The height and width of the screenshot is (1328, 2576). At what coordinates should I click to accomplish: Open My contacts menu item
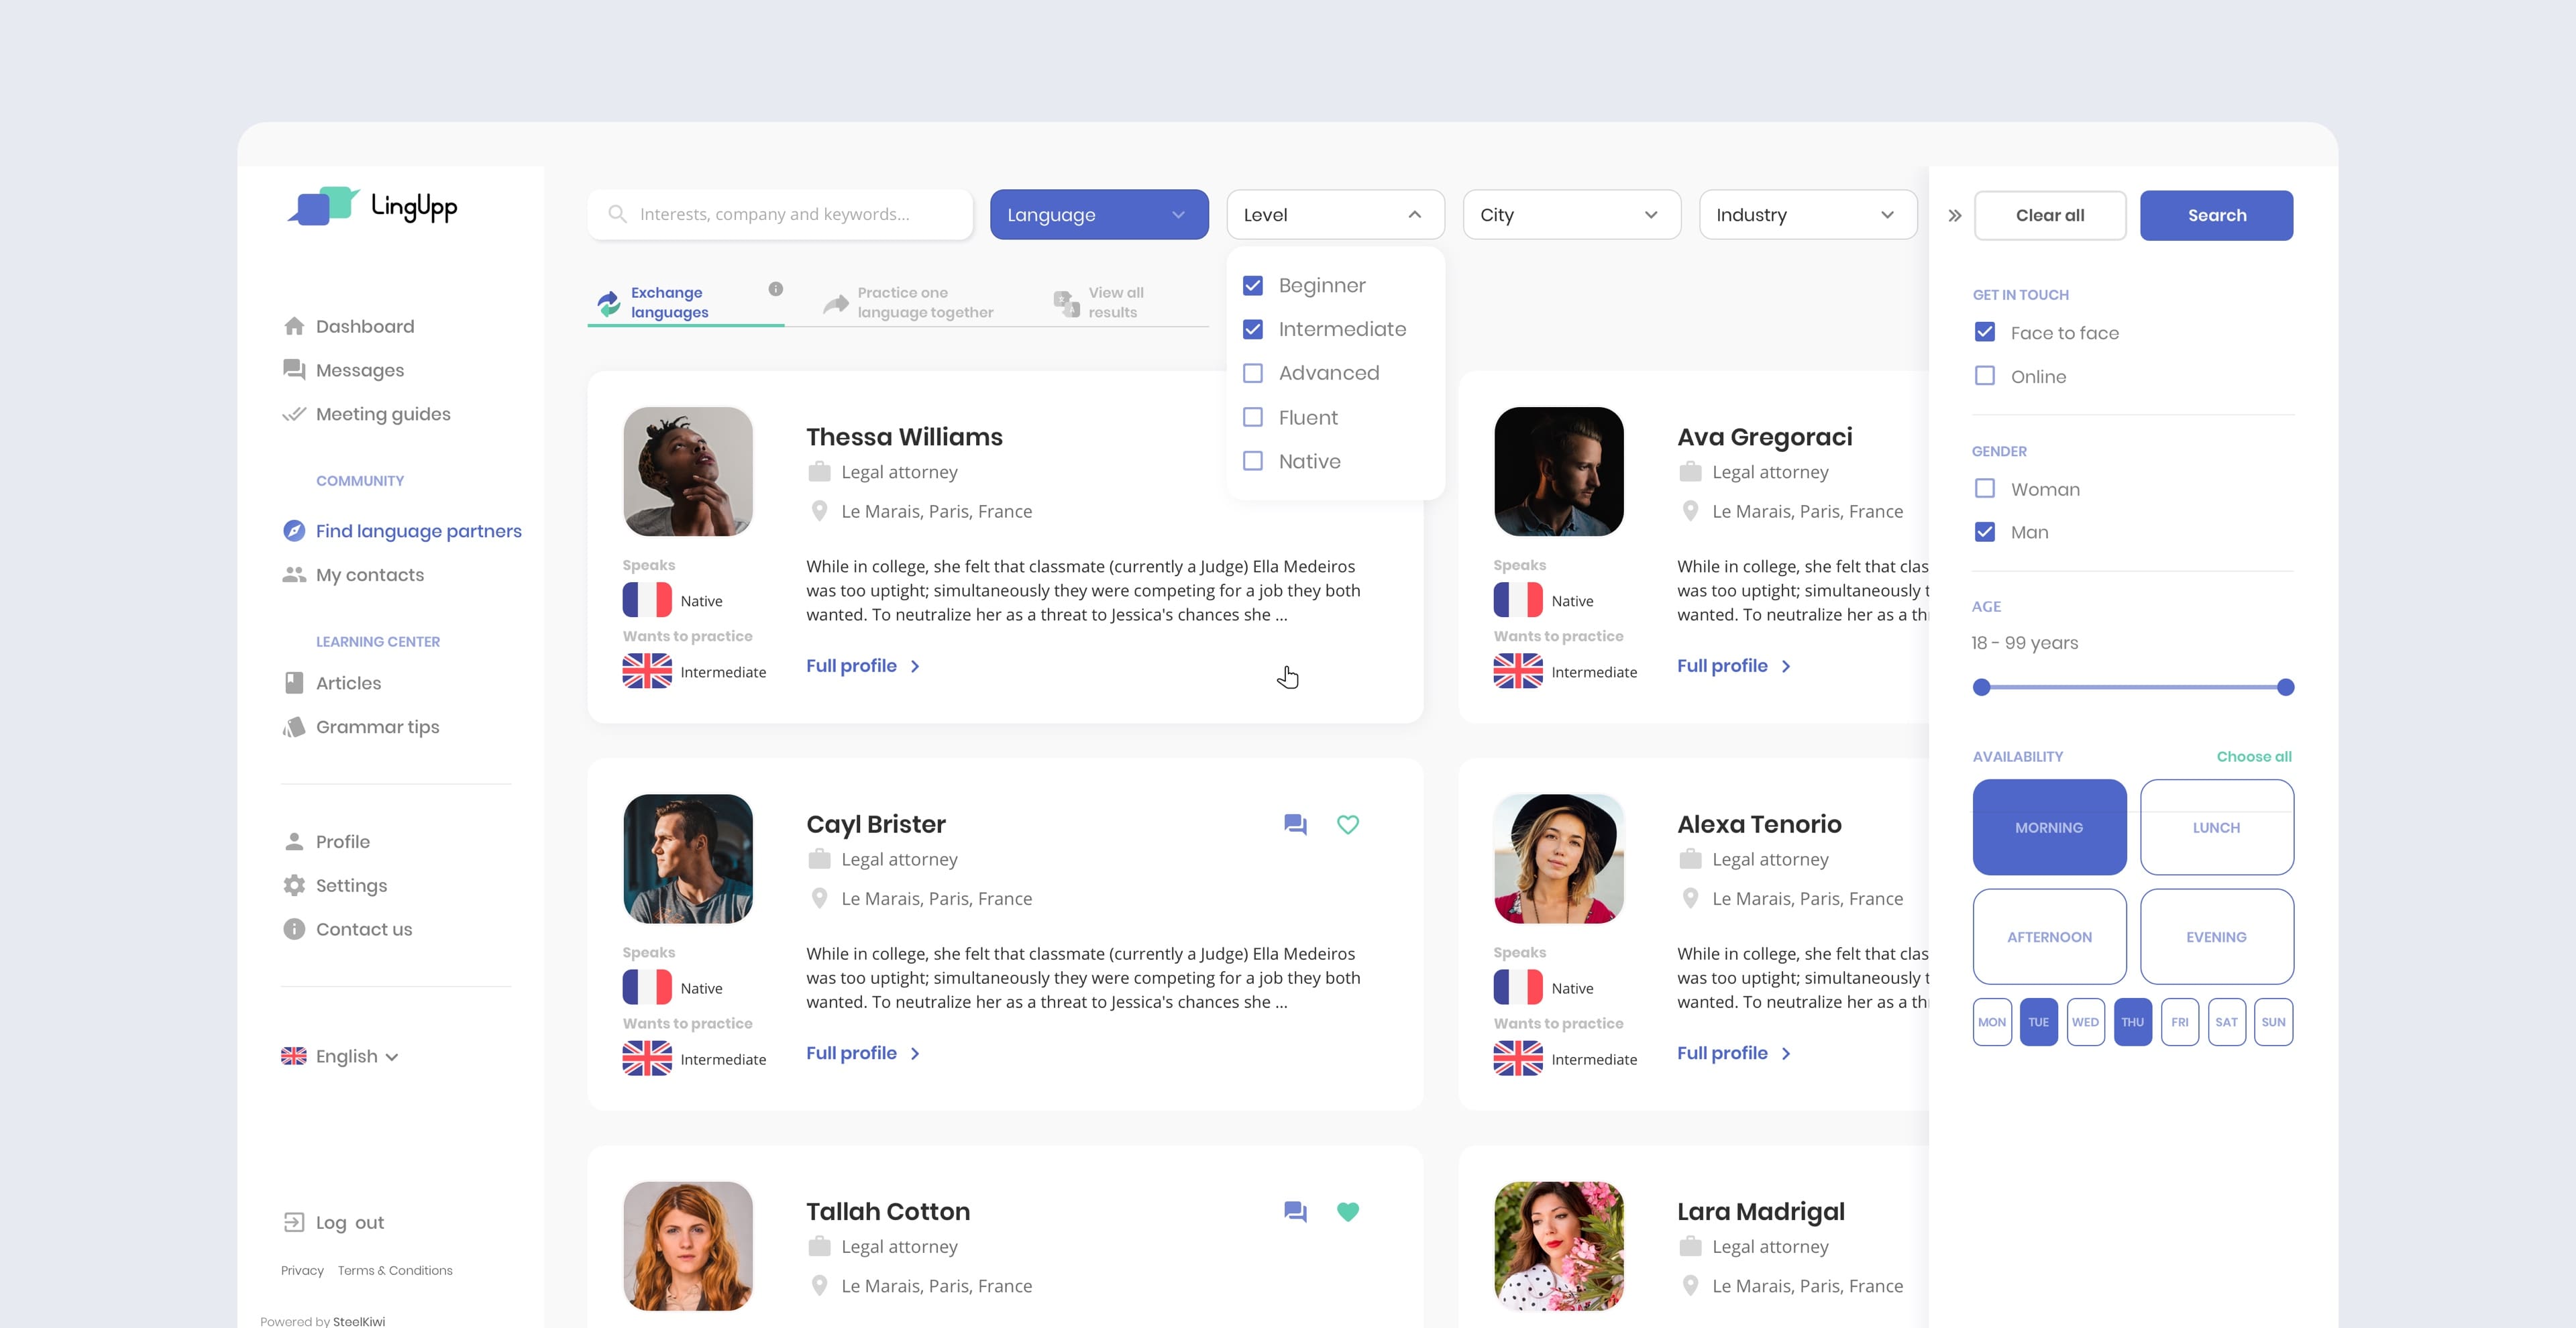[x=353, y=575]
